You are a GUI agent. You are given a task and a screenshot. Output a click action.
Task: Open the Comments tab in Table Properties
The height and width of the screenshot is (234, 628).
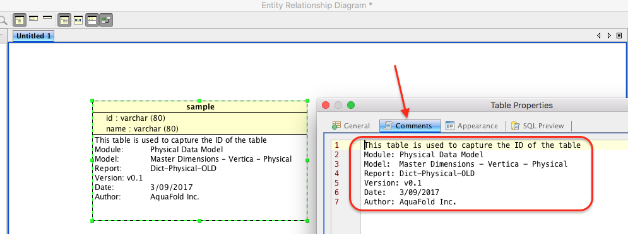click(410, 126)
